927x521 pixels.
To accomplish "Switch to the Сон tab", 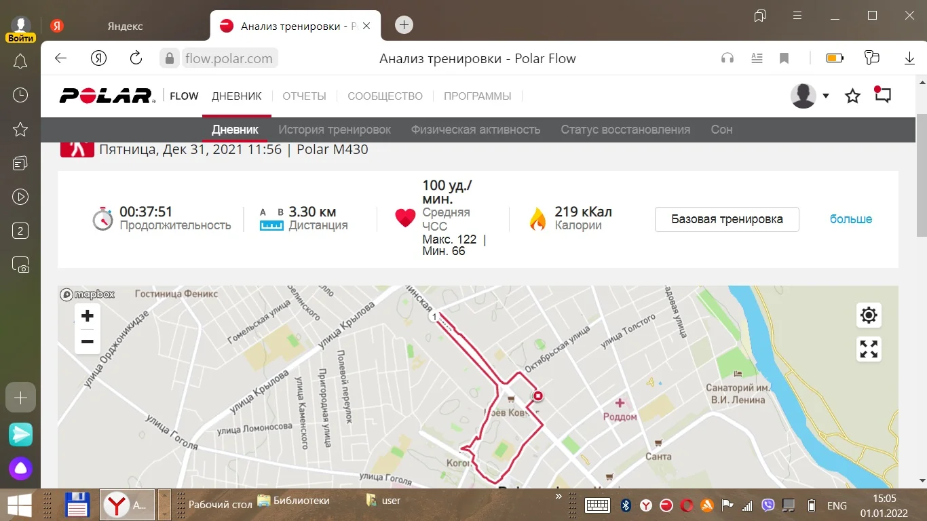I will click(x=721, y=130).
